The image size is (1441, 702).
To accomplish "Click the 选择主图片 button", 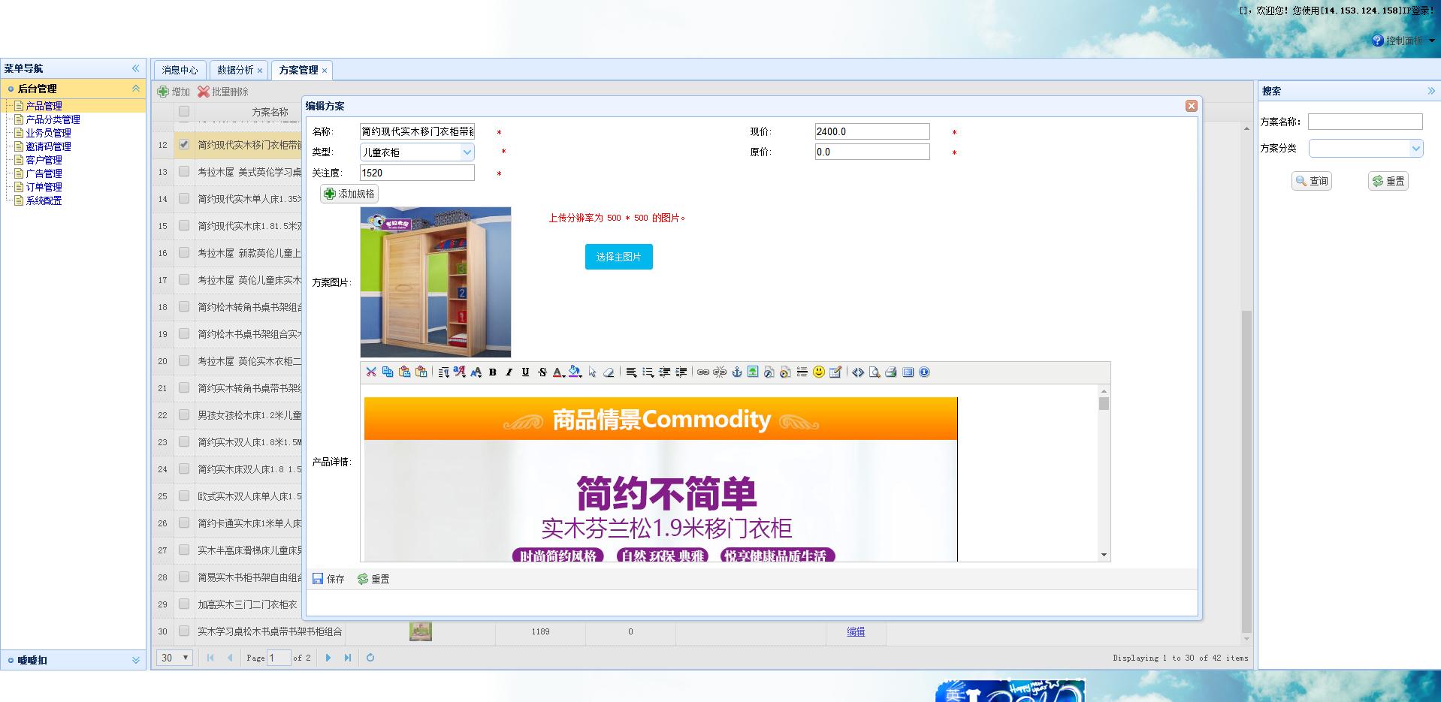I will click(x=619, y=257).
